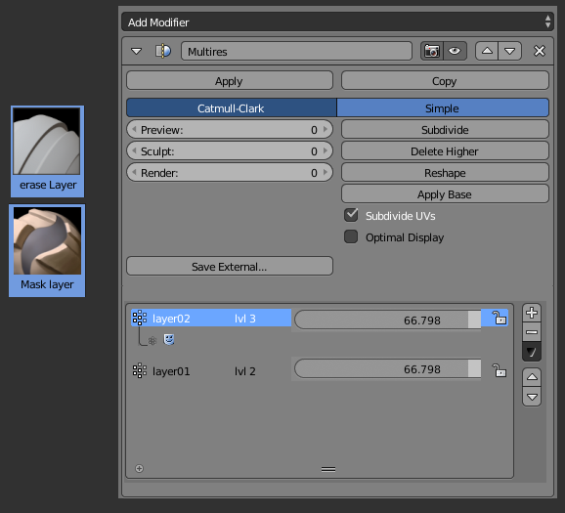Open the Add Modifier dropdown
565x513 pixels.
point(337,21)
